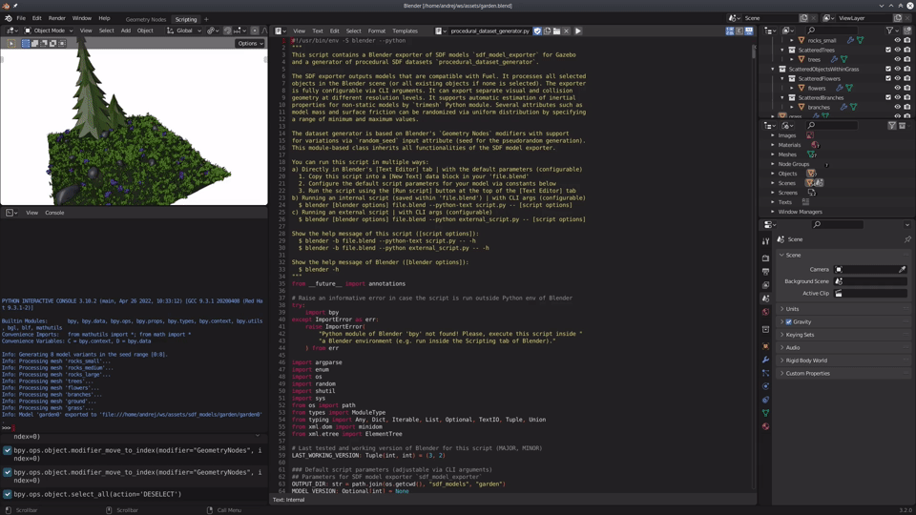Open Console menu in Python console

[54, 213]
